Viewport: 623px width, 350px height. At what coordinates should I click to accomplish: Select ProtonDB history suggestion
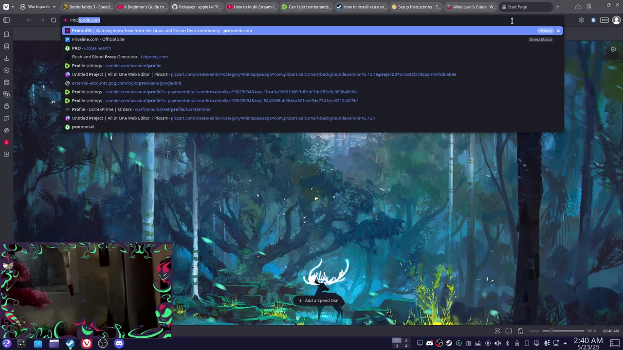pyautogui.click(x=312, y=31)
